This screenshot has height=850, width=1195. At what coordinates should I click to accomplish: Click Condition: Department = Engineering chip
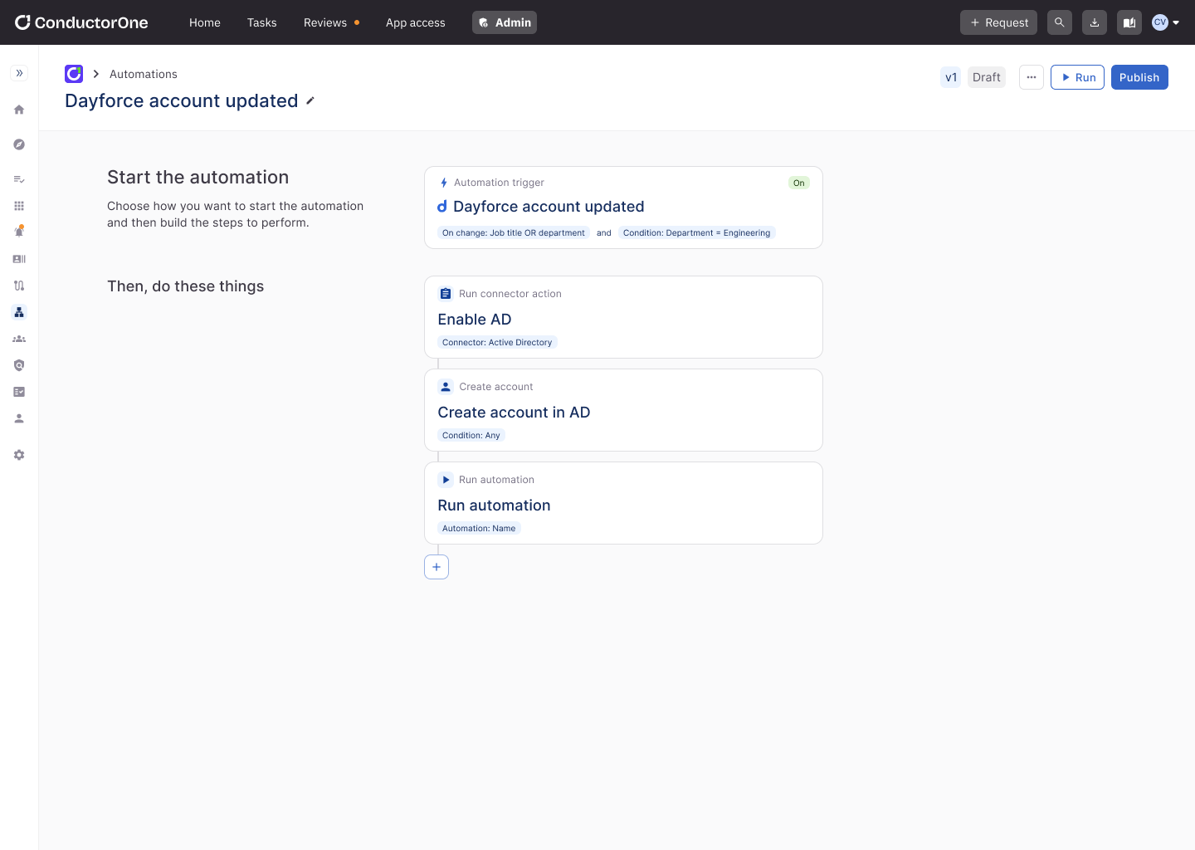pyautogui.click(x=697, y=232)
